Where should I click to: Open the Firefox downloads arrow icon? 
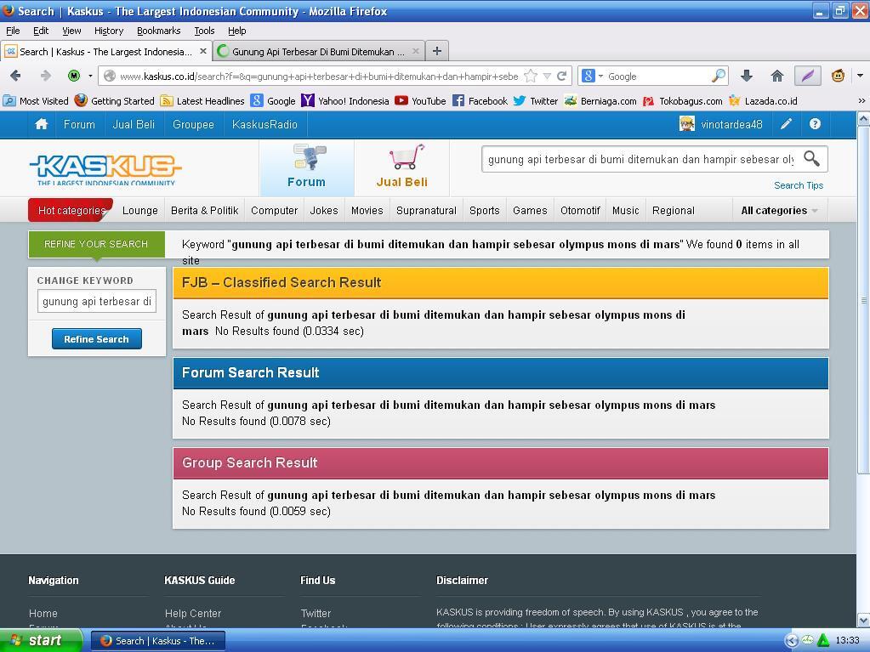[x=747, y=76]
